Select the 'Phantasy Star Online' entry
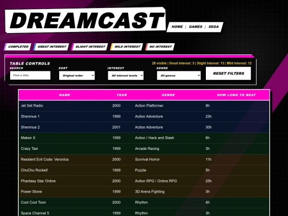Screen dimensions: 288x216 (38, 181)
